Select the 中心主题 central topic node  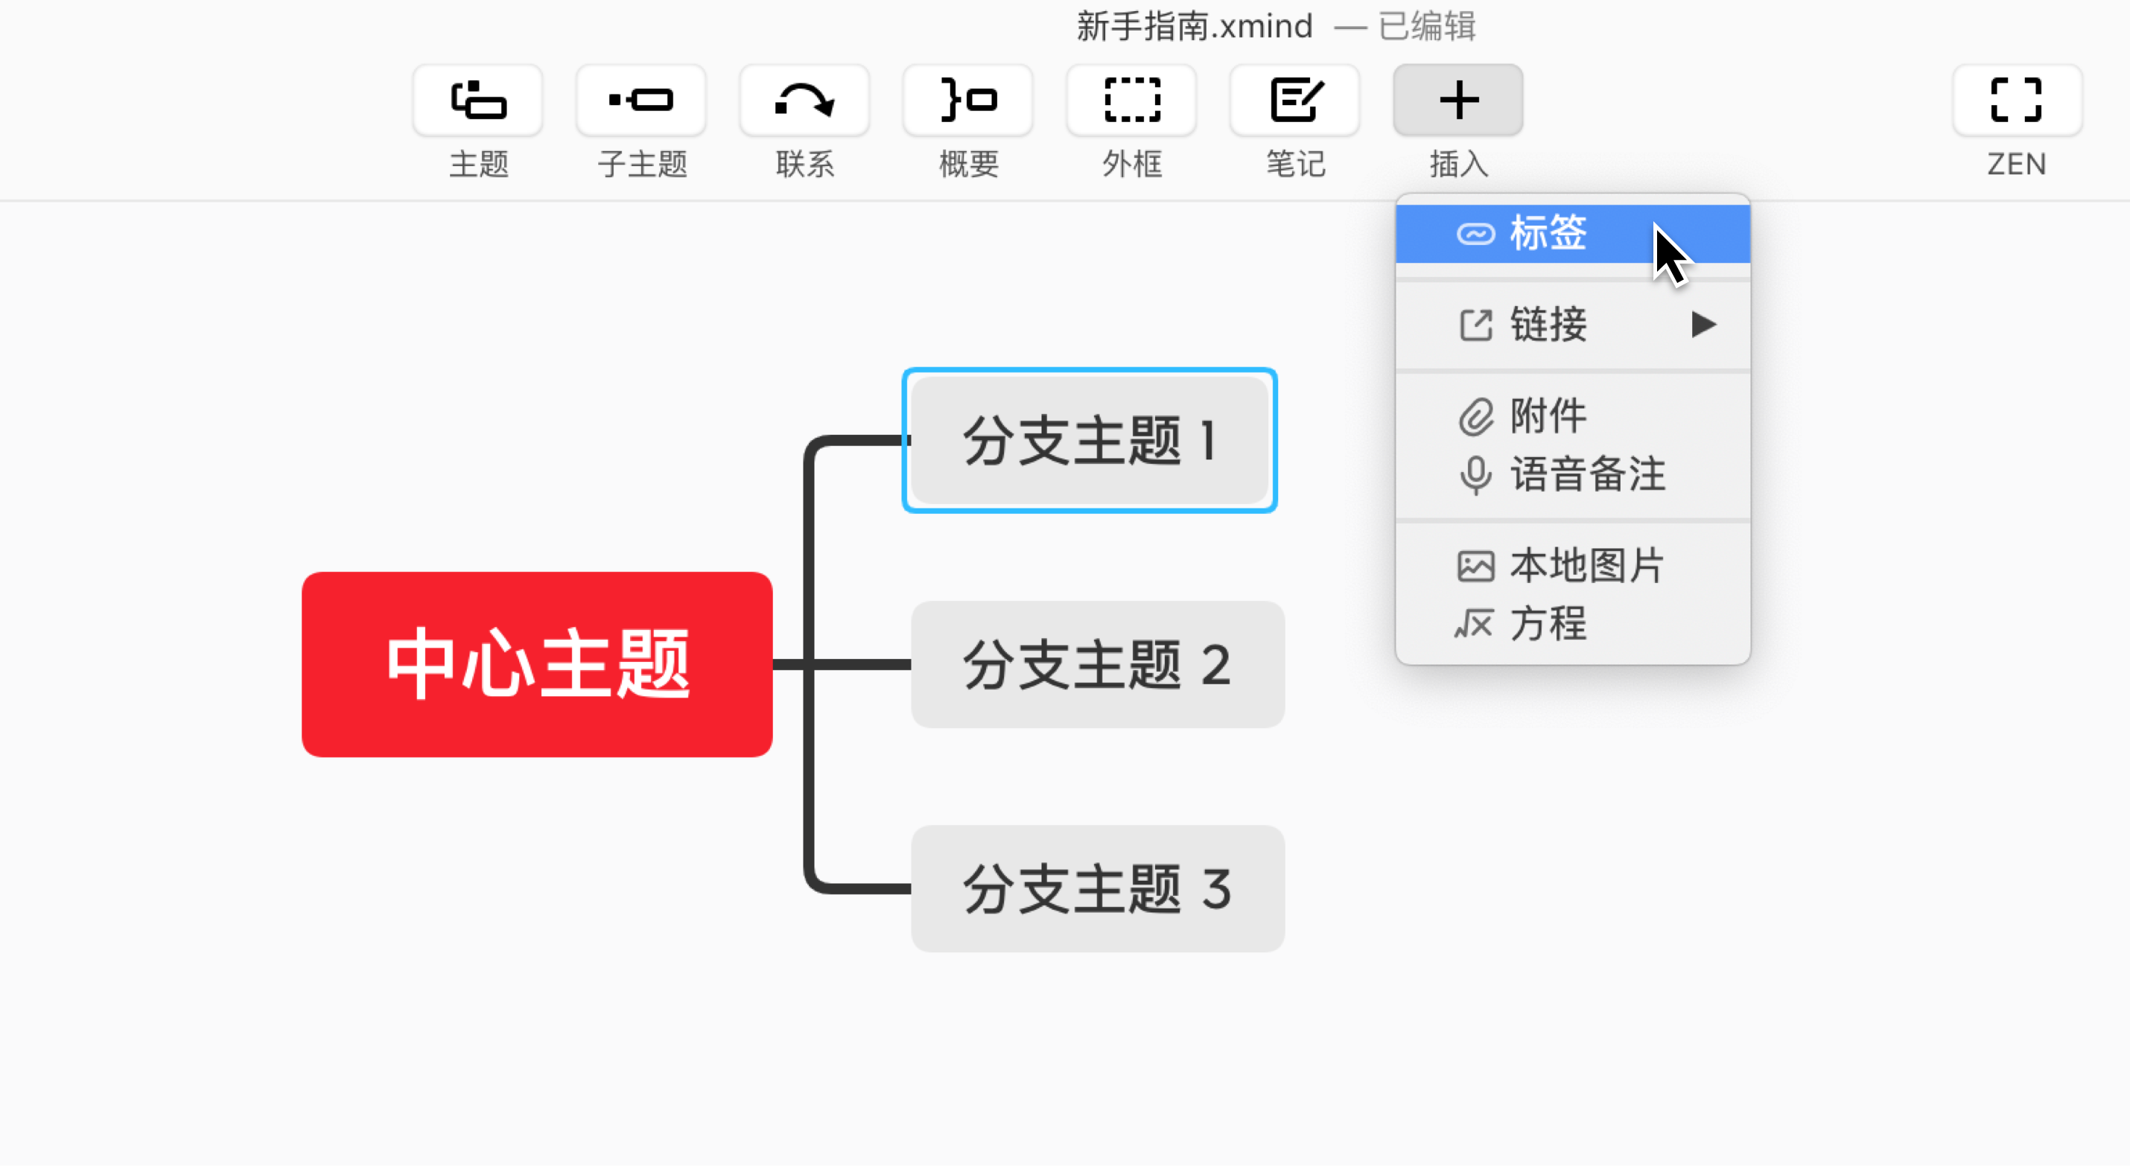538,664
